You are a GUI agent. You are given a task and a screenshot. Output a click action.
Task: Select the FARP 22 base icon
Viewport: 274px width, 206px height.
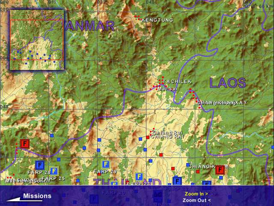tap(176, 181)
